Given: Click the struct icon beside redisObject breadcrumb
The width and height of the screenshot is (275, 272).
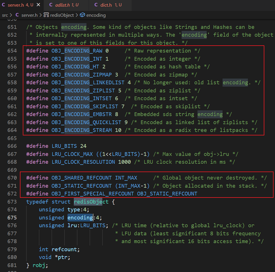Looking at the screenshot, I should (x=47, y=15).
